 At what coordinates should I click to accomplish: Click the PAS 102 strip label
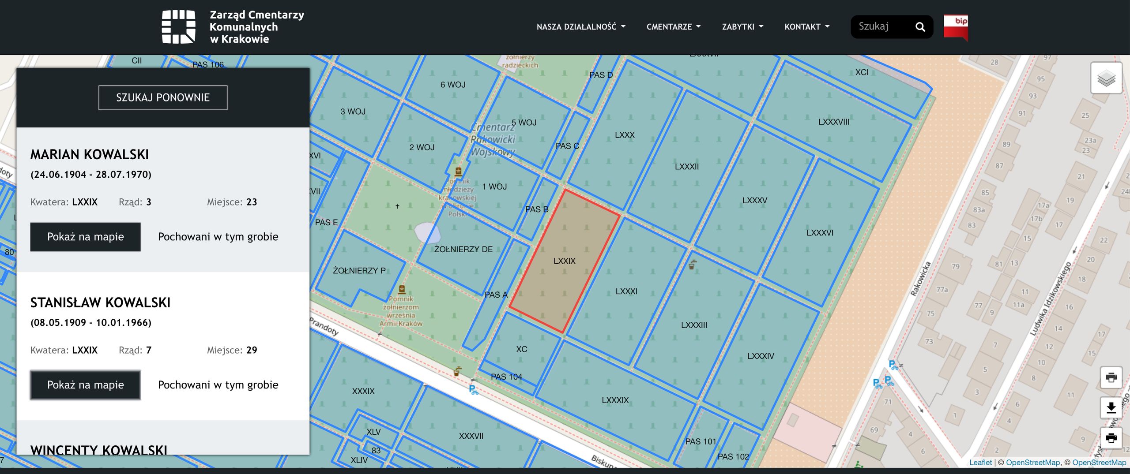733,457
